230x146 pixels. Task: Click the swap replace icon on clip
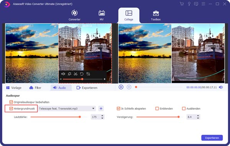point(88,74)
